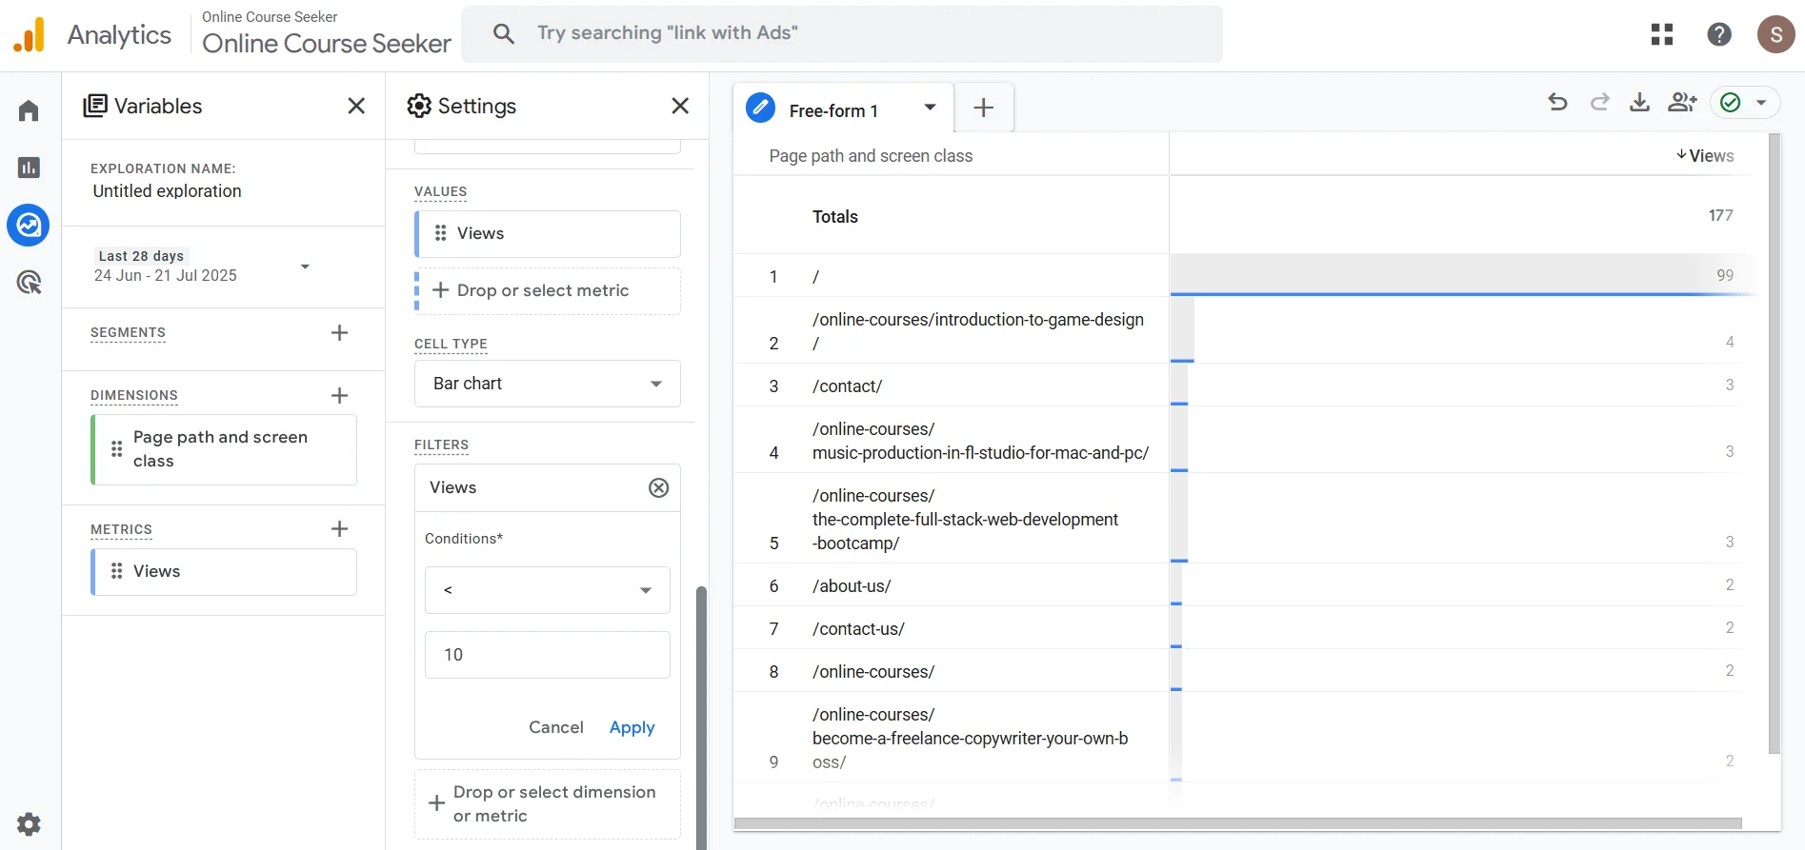Add a new exploration tab

[983, 109]
